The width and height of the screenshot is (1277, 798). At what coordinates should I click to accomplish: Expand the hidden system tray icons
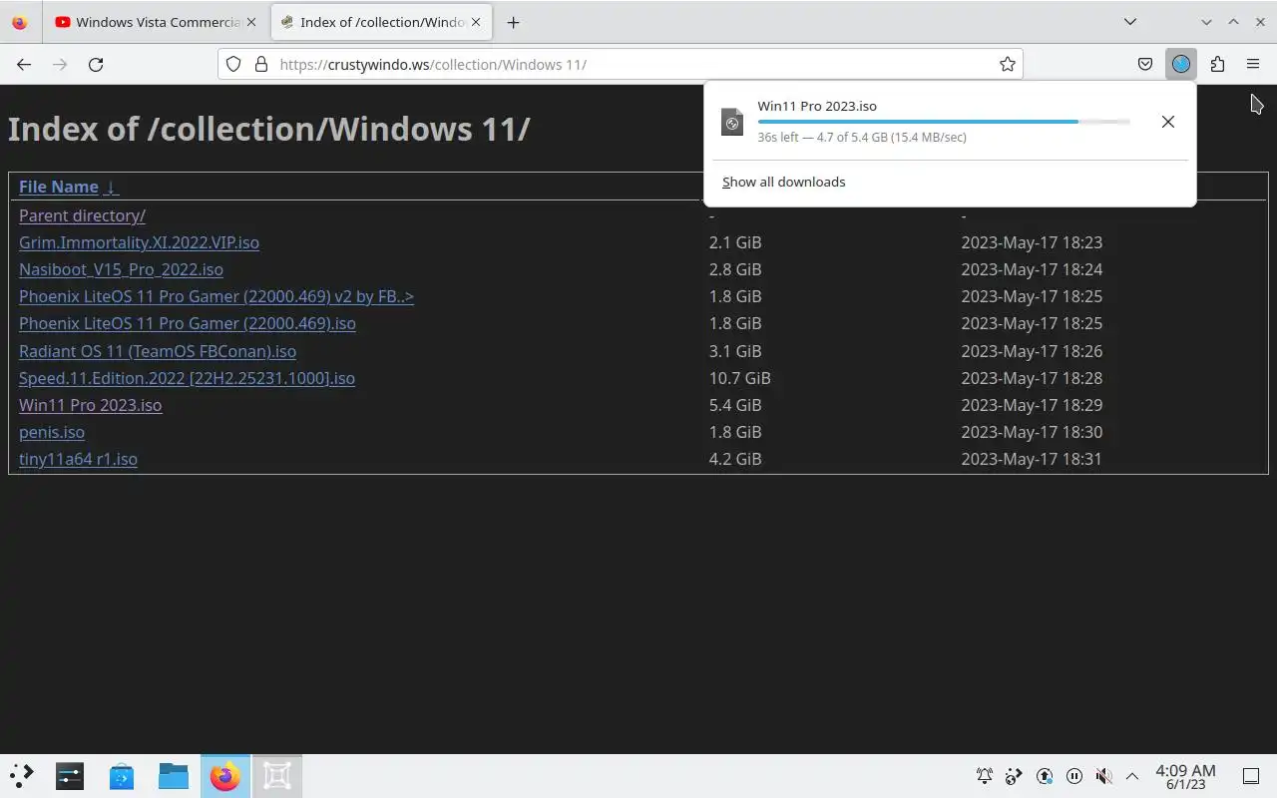tap(1132, 776)
